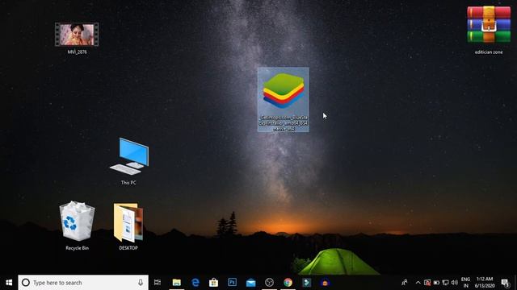Select the edtician zone WinRAR archive
Image resolution: width=517 pixels, height=290 pixels.
[x=489, y=30]
